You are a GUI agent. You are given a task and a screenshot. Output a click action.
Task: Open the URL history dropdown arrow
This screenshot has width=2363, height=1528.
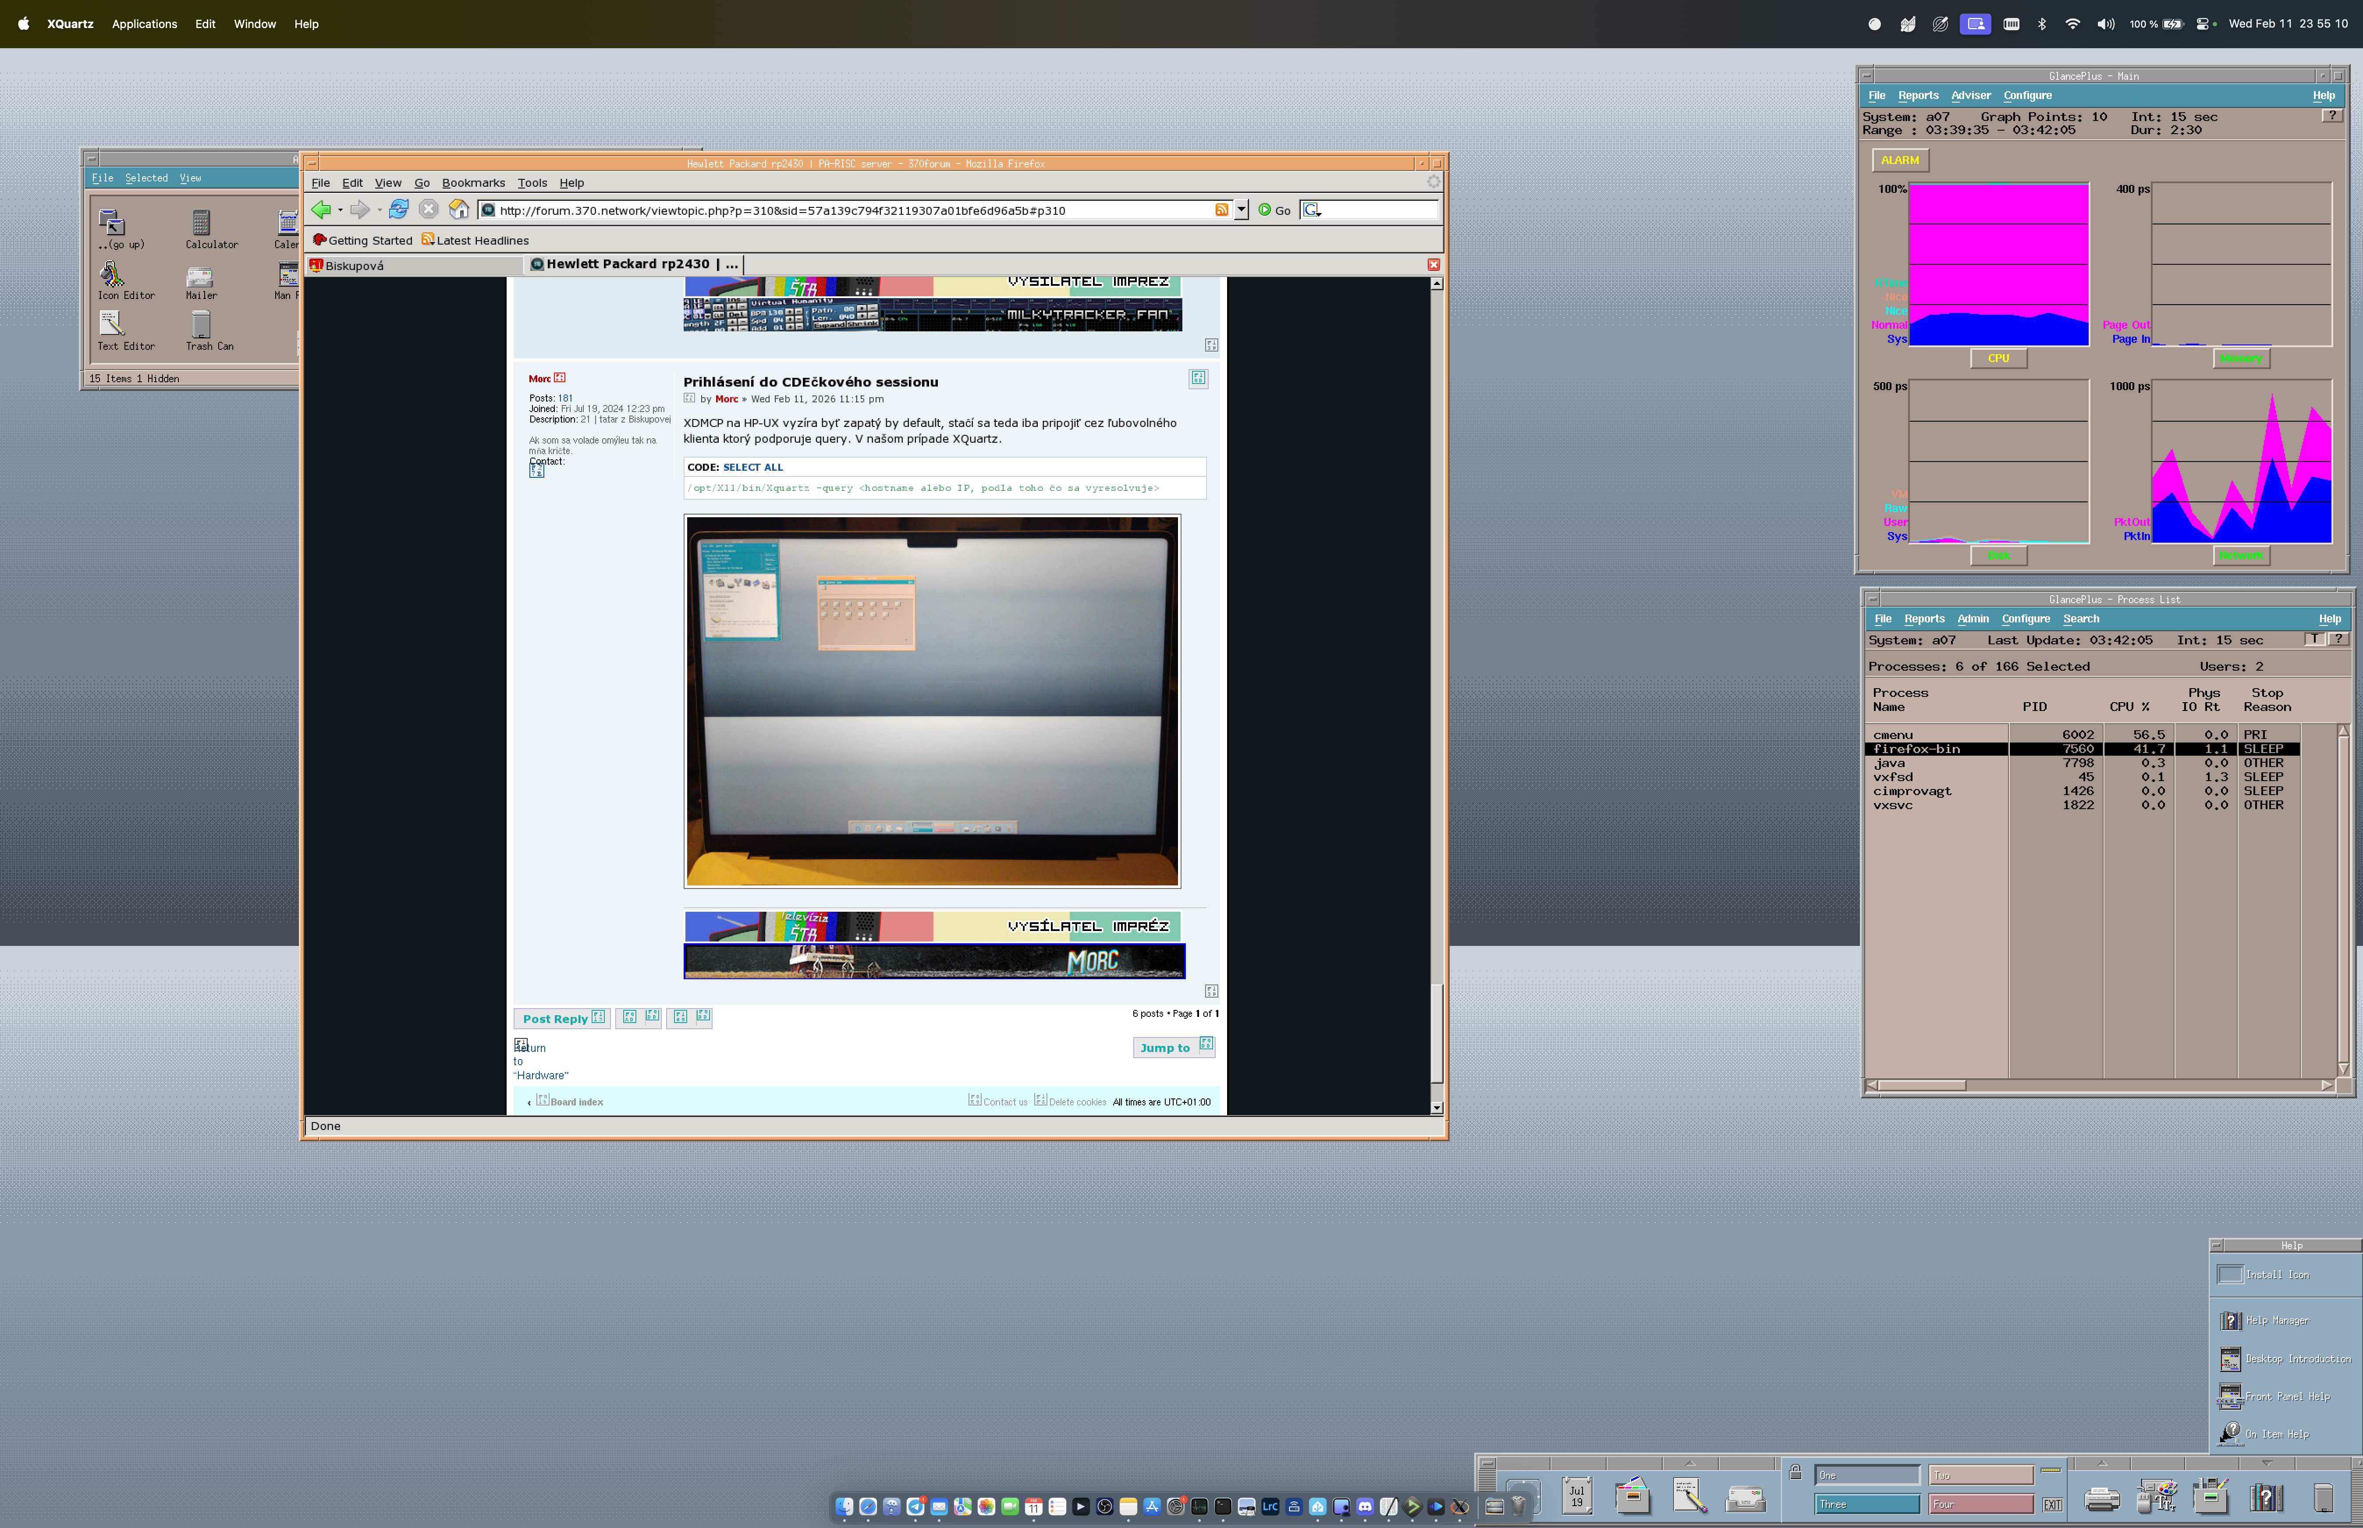click(x=1241, y=210)
